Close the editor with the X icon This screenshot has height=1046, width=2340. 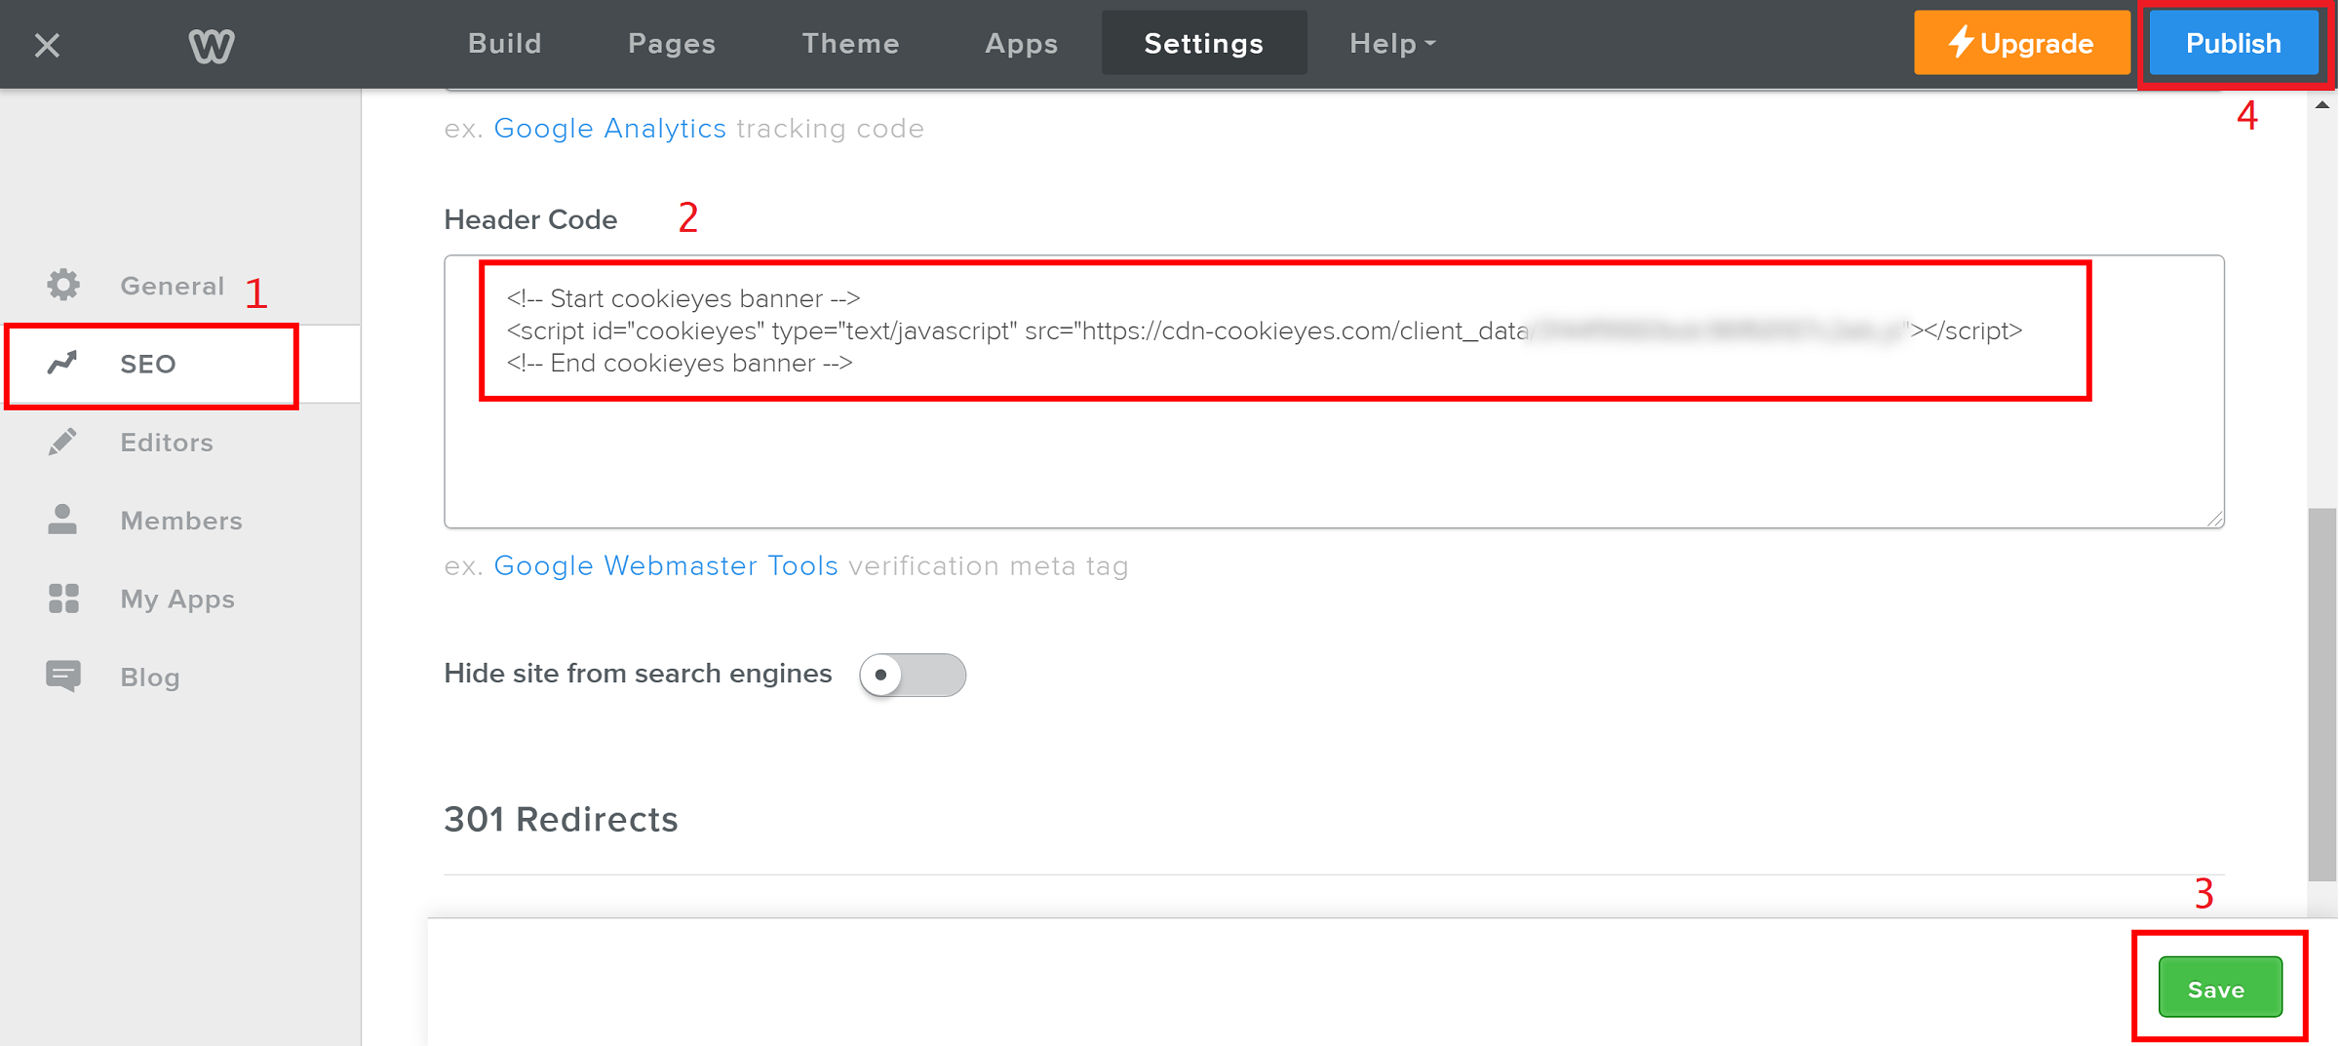click(x=47, y=45)
